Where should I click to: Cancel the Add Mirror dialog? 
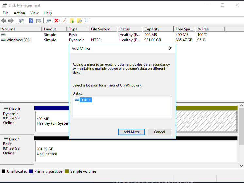(x=159, y=132)
